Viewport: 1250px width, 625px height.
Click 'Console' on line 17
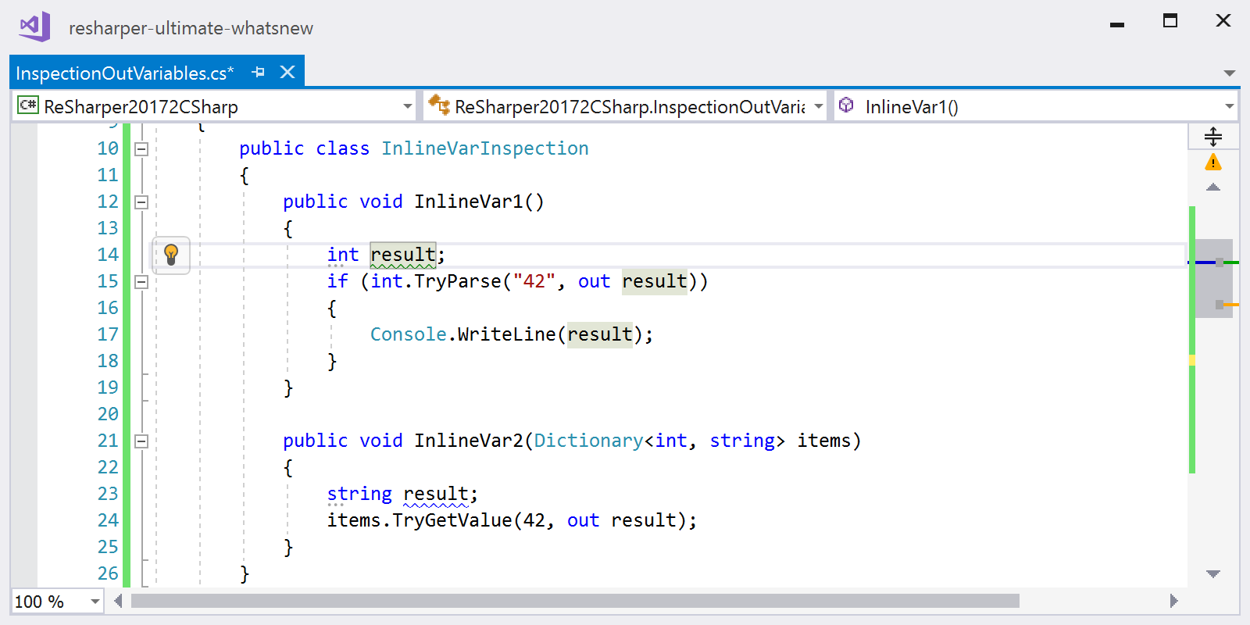coord(408,334)
